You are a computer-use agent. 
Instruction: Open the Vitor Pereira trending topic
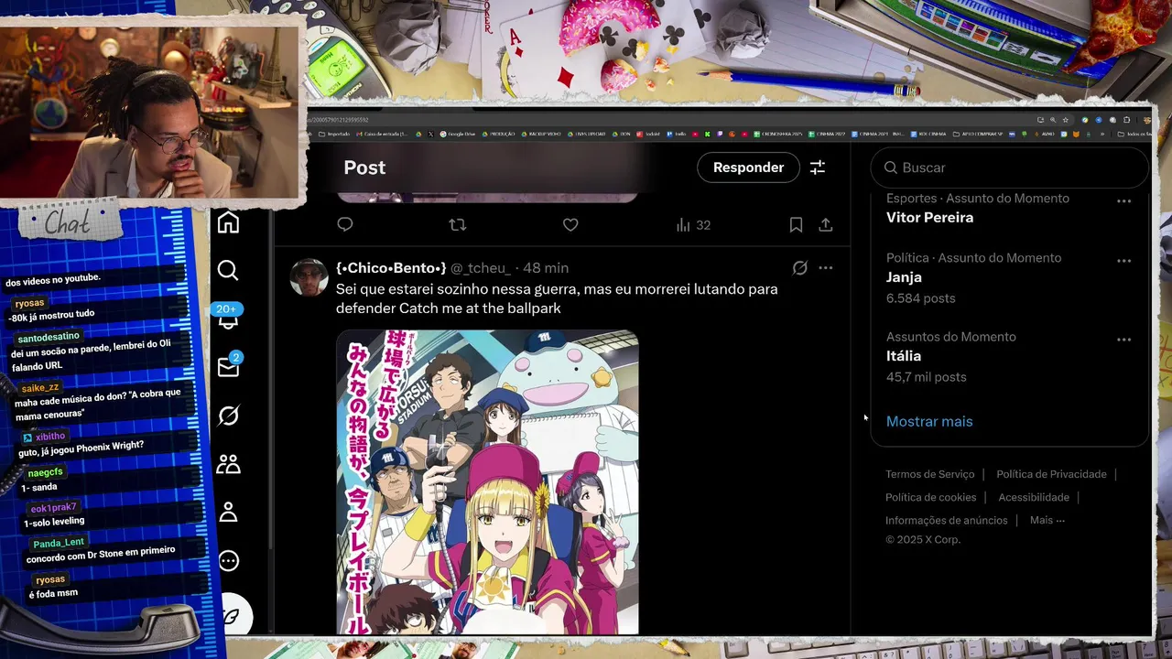tap(929, 218)
